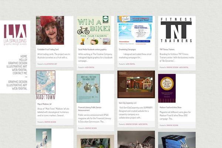Click the Mad-Town Madison description text

(x=53, y=112)
